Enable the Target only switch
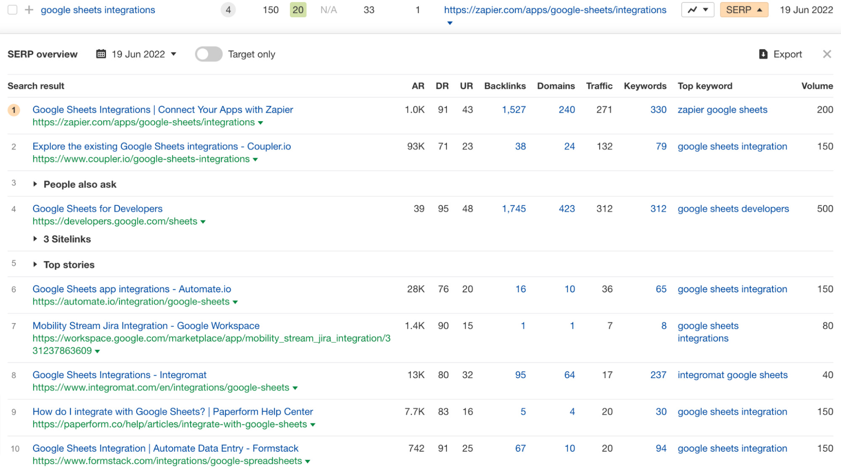841x469 pixels. [209, 54]
